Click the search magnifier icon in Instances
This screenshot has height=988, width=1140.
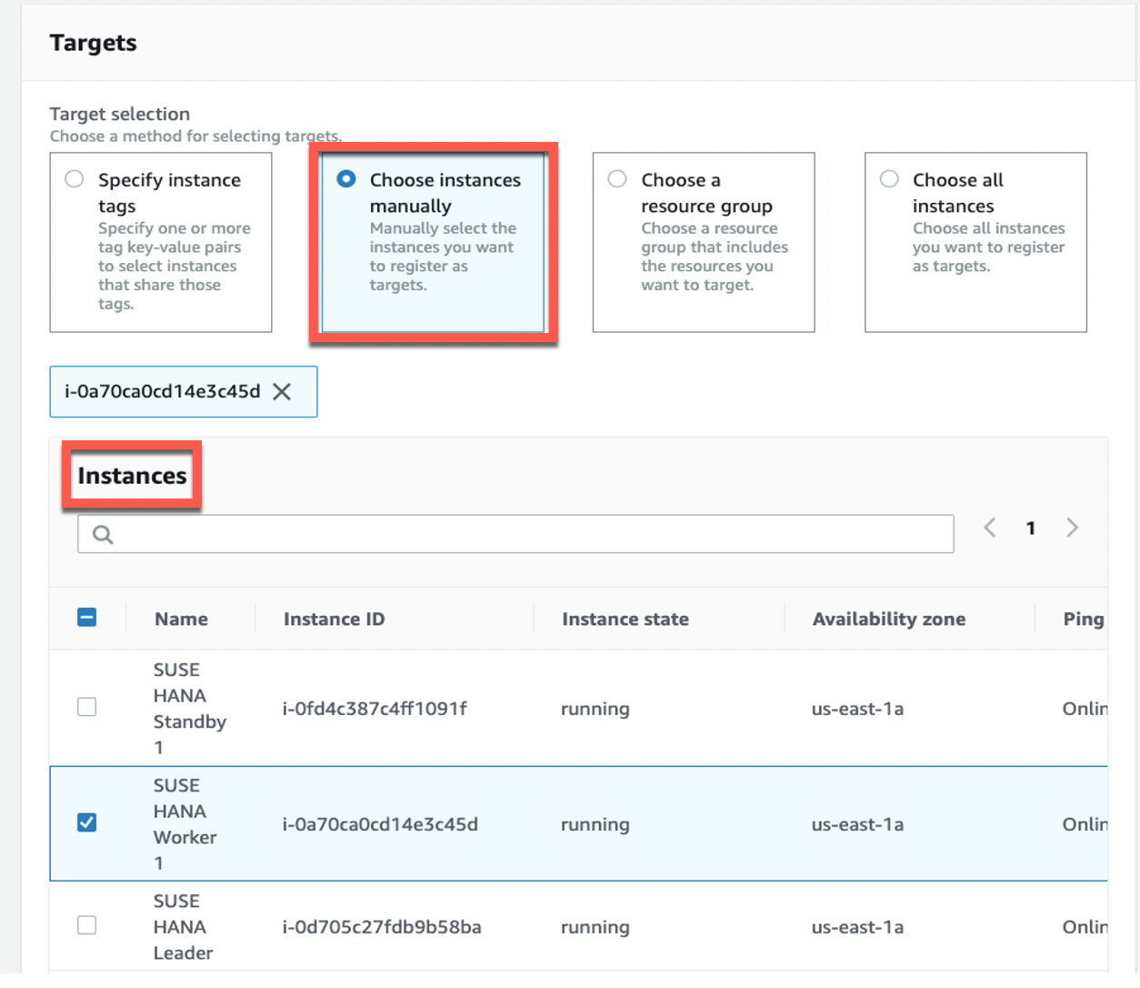(x=103, y=535)
